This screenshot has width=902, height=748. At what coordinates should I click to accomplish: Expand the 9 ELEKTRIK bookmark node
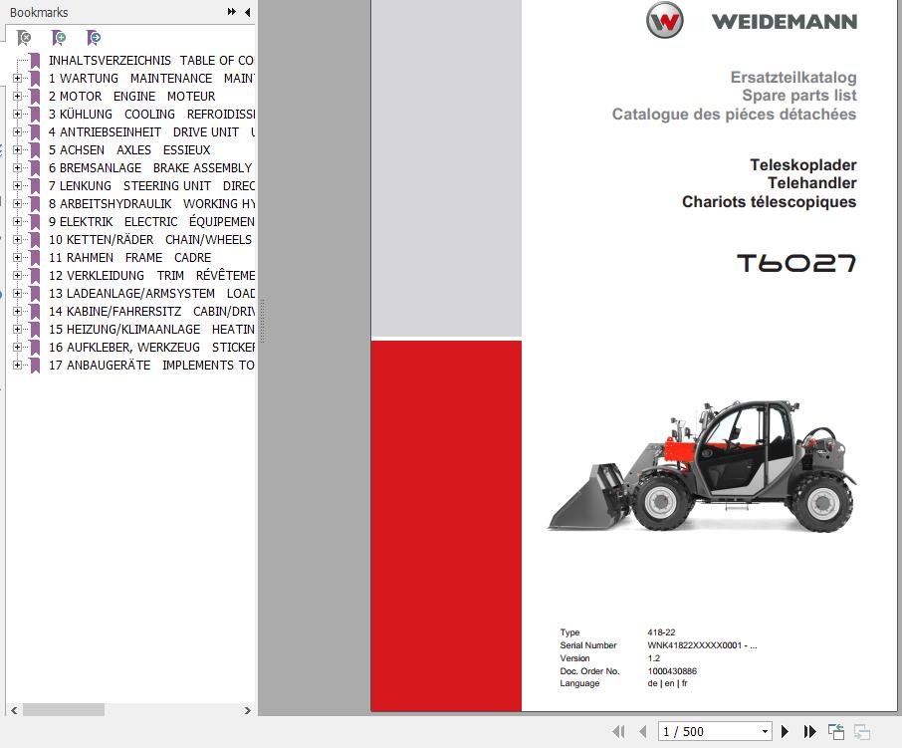click(17, 221)
